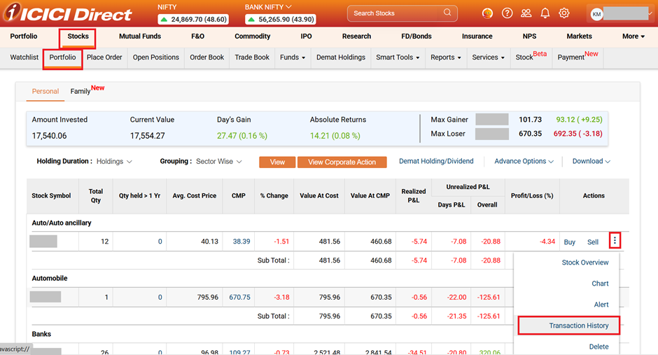Select Transaction History from the menu
658x355 pixels.
click(578, 326)
